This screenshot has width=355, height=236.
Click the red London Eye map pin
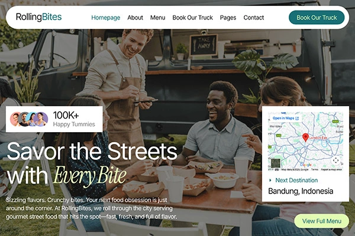(x=305, y=137)
